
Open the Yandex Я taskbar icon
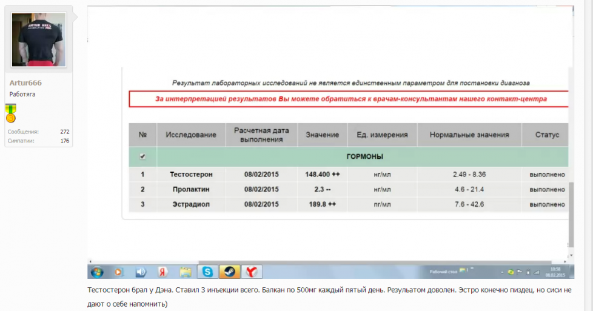[x=162, y=272]
